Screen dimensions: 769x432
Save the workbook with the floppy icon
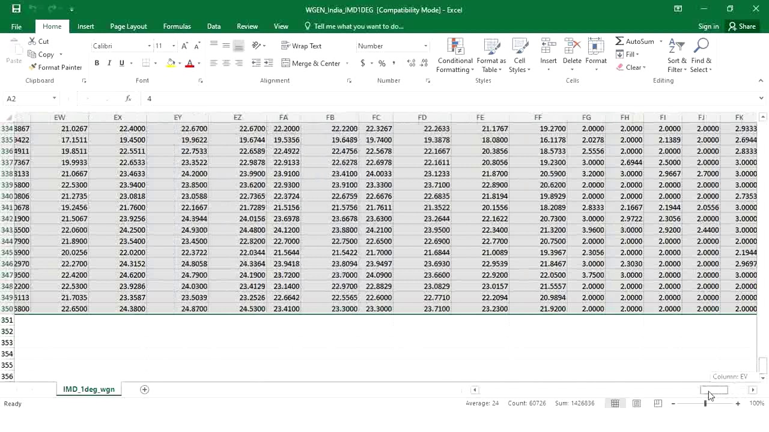tap(16, 9)
